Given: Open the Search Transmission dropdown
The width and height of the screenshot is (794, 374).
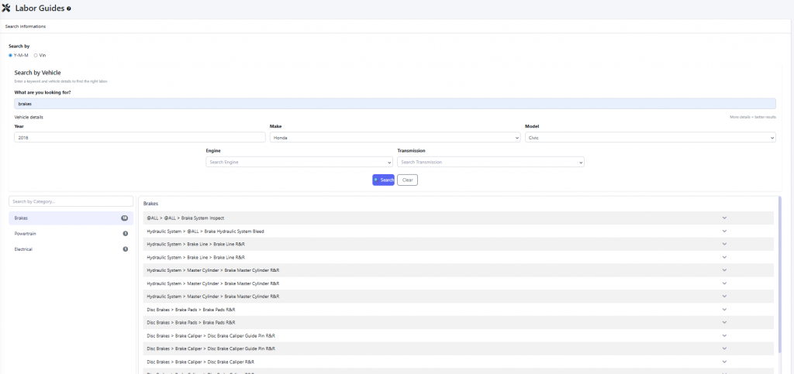Looking at the screenshot, I should (x=490, y=162).
